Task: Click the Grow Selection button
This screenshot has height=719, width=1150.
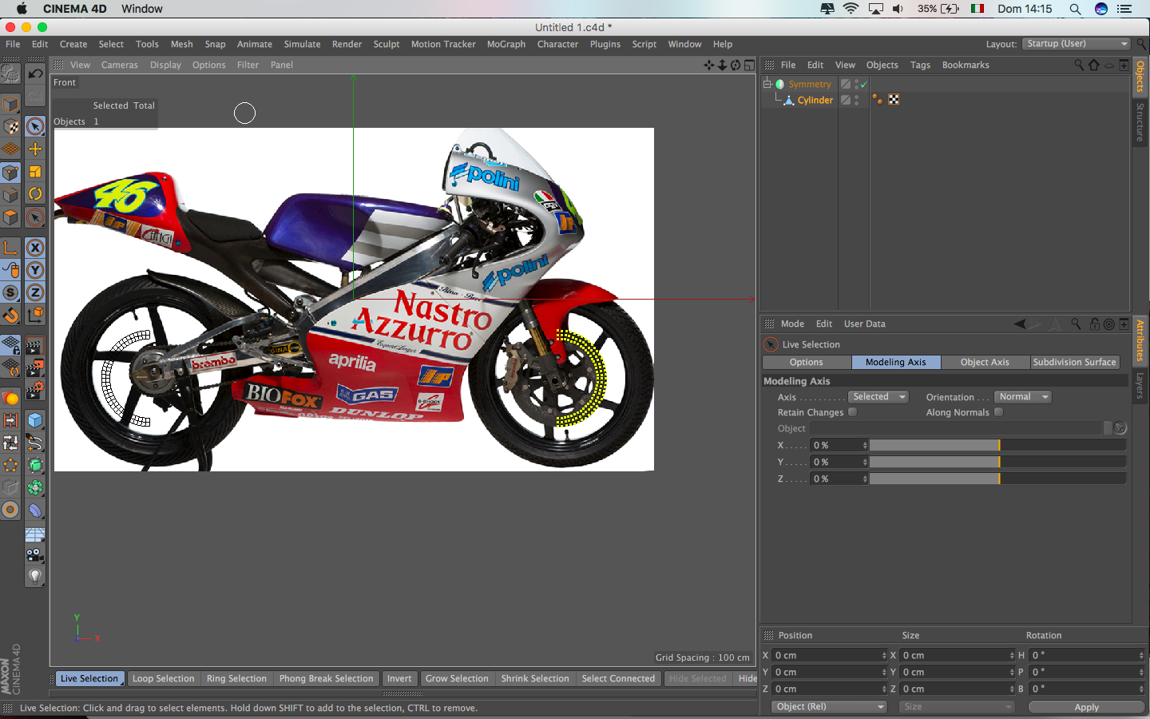Action: [457, 678]
